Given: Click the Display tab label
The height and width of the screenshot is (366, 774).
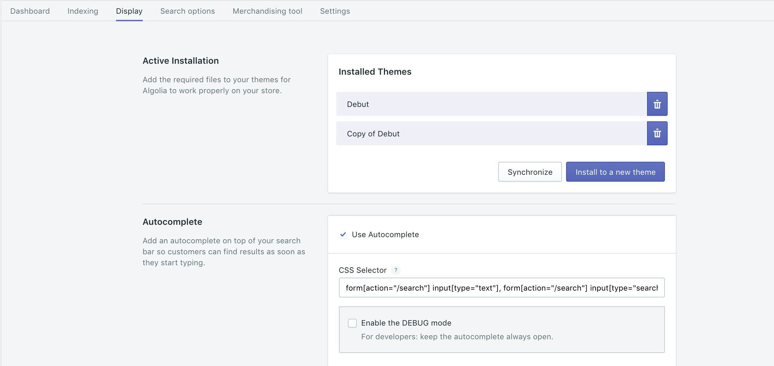Looking at the screenshot, I should [129, 11].
